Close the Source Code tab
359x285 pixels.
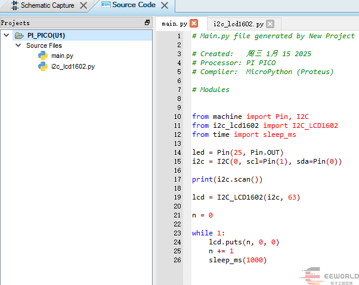[x=165, y=6]
